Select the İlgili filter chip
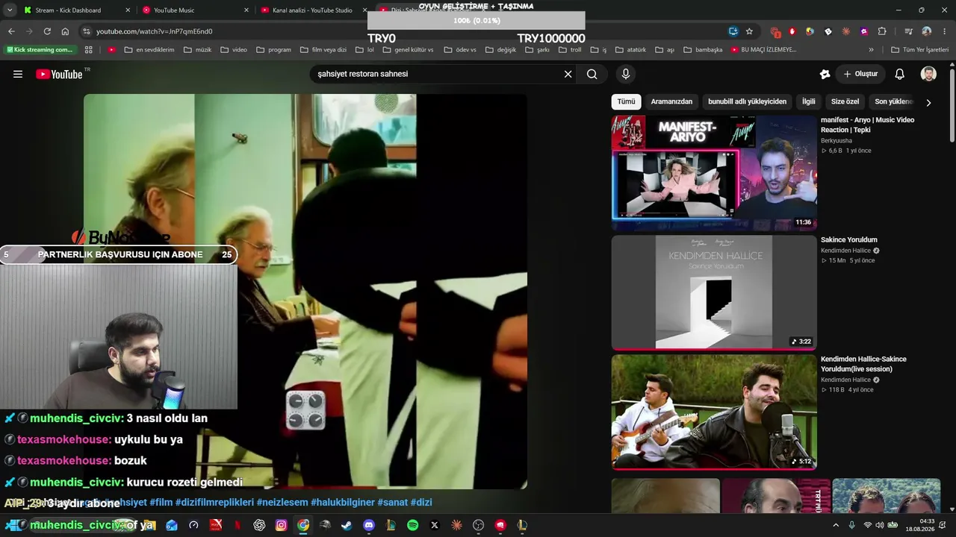Viewport: 956px width, 537px height. click(809, 101)
